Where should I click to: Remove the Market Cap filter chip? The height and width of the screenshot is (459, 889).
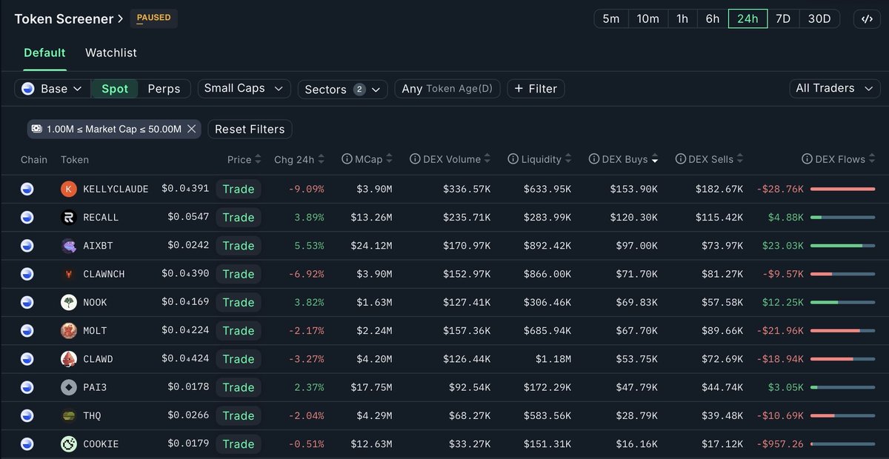click(191, 129)
